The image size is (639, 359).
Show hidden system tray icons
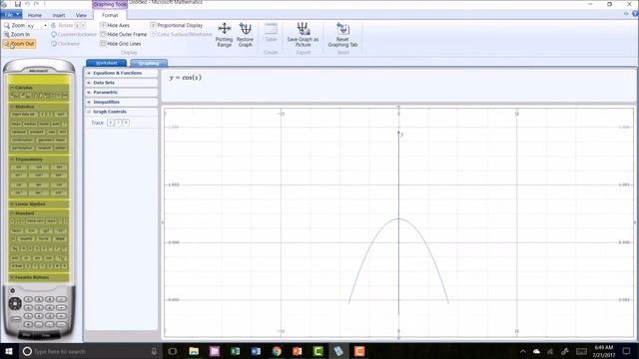coord(523,351)
